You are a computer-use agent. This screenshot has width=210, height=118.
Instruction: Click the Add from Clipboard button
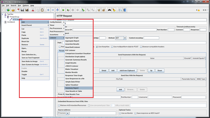[127, 71]
